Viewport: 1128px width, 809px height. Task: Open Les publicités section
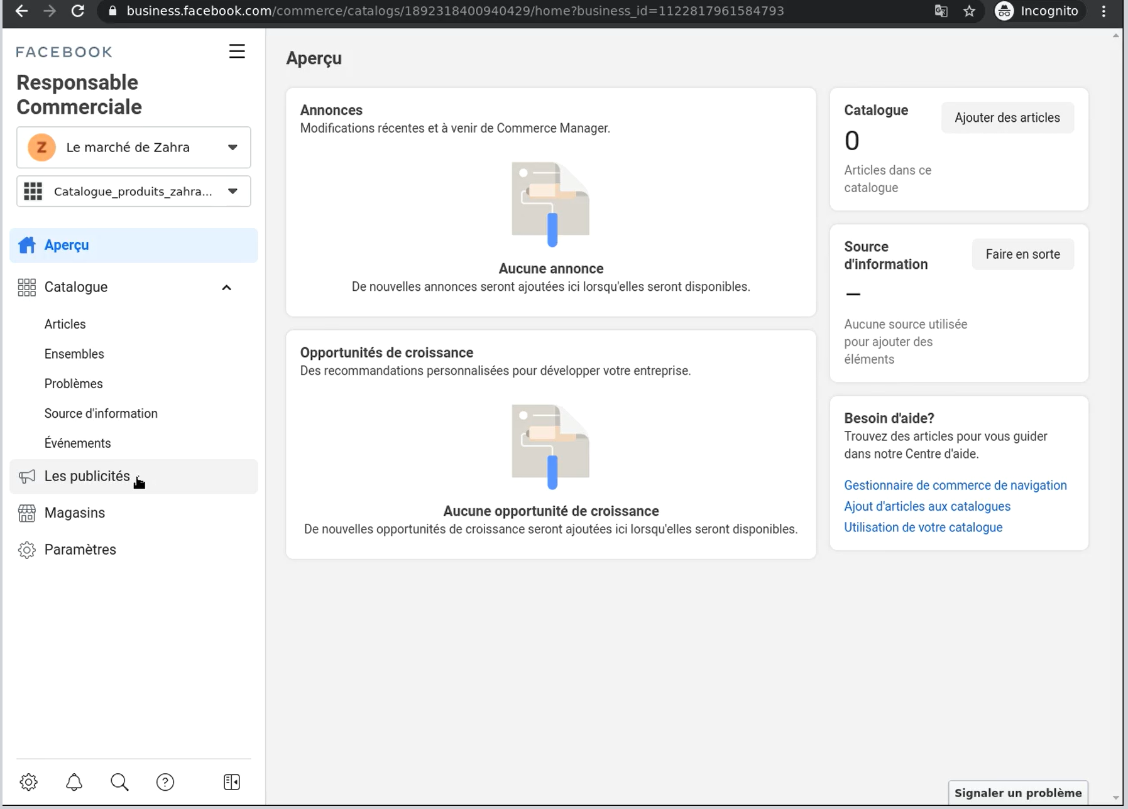[134, 477]
